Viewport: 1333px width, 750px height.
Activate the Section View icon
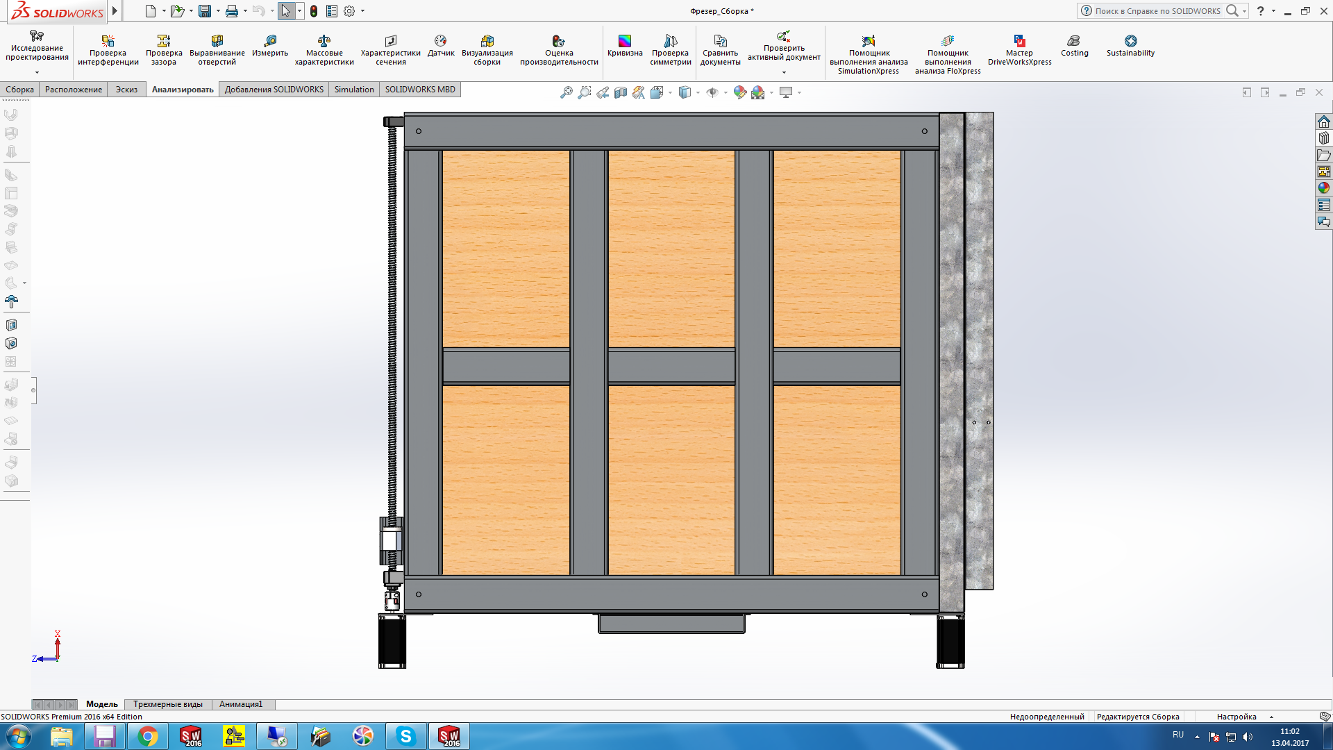click(x=621, y=92)
